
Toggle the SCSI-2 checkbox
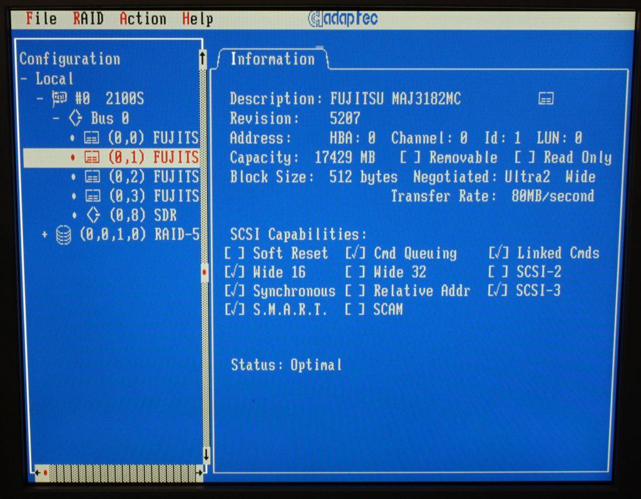point(498,272)
